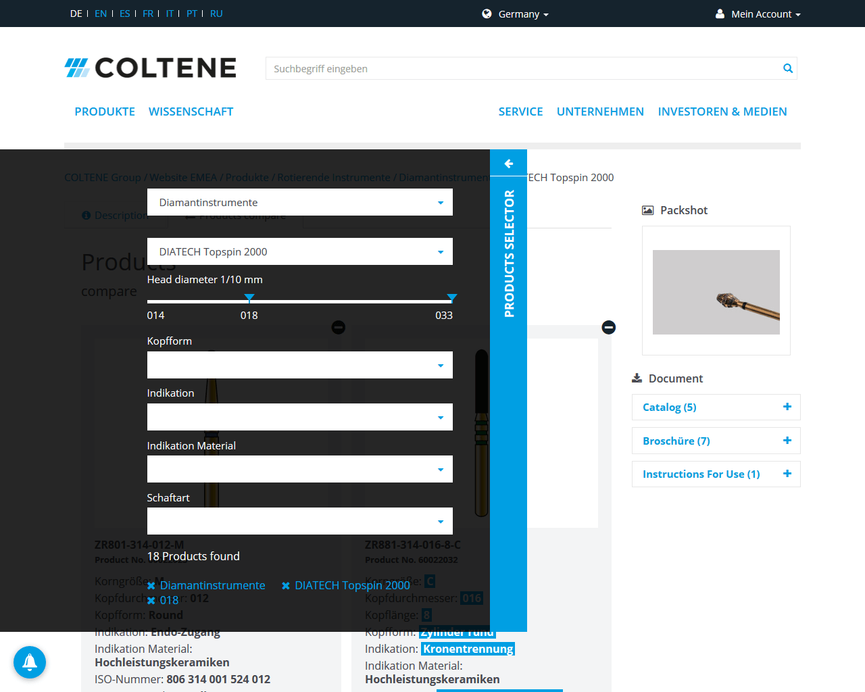Image resolution: width=865 pixels, height=692 pixels.
Task: Click the '18 Products found' text
Action: 193,556
